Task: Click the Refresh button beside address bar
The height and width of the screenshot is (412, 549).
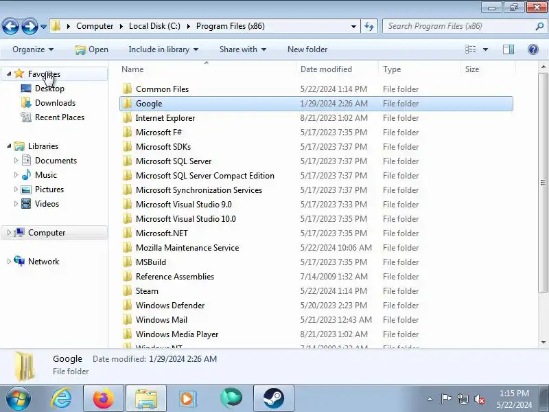Action: pos(369,26)
